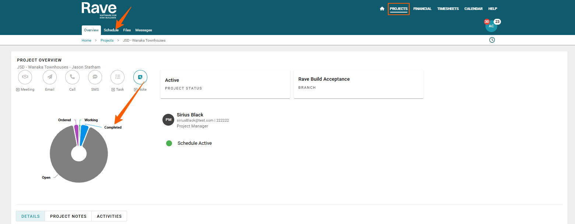This screenshot has height=224, width=575.
Task: Click the Note add label
Action: click(x=140, y=90)
